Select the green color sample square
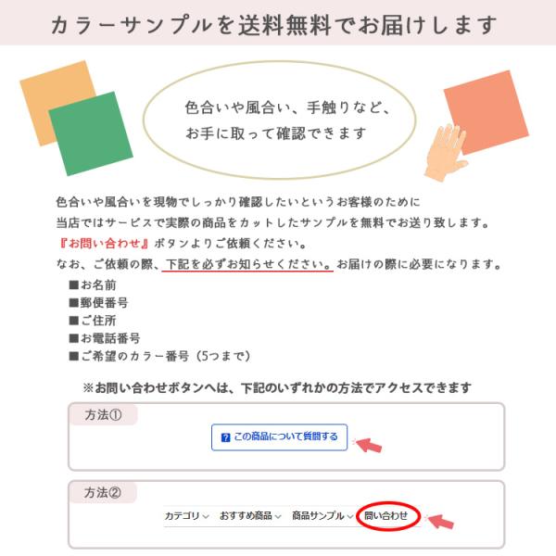This screenshot has height=556, width=556. [x=91, y=133]
